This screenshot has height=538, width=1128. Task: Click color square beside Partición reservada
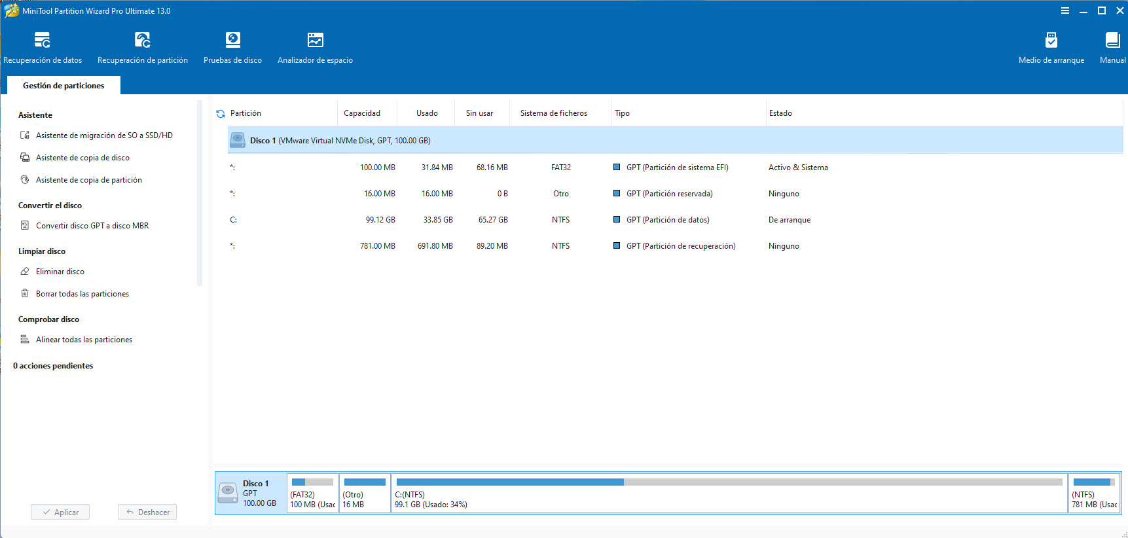(617, 193)
